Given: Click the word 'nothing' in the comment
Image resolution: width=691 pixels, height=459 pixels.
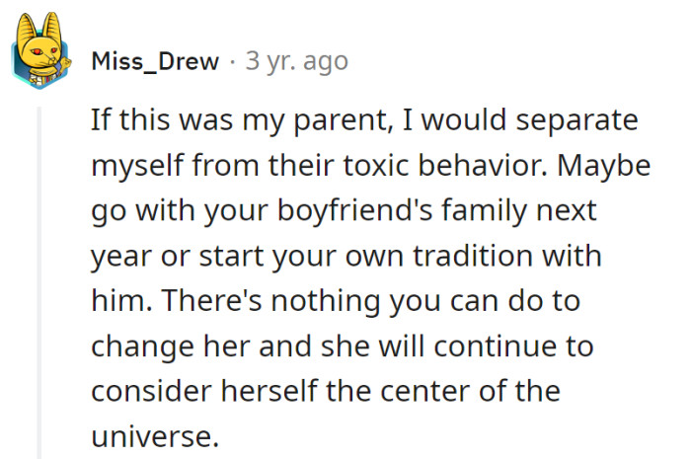Looking at the screenshot, I should (326, 303).
